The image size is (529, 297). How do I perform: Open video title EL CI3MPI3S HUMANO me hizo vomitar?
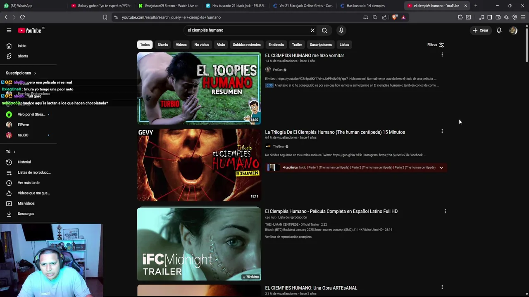(x=305, y=56)
